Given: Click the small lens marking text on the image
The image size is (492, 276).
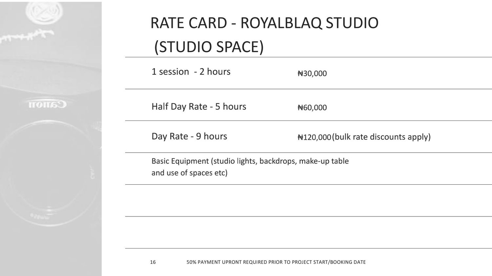Looking at the screenshot, I should click(39, 217).
